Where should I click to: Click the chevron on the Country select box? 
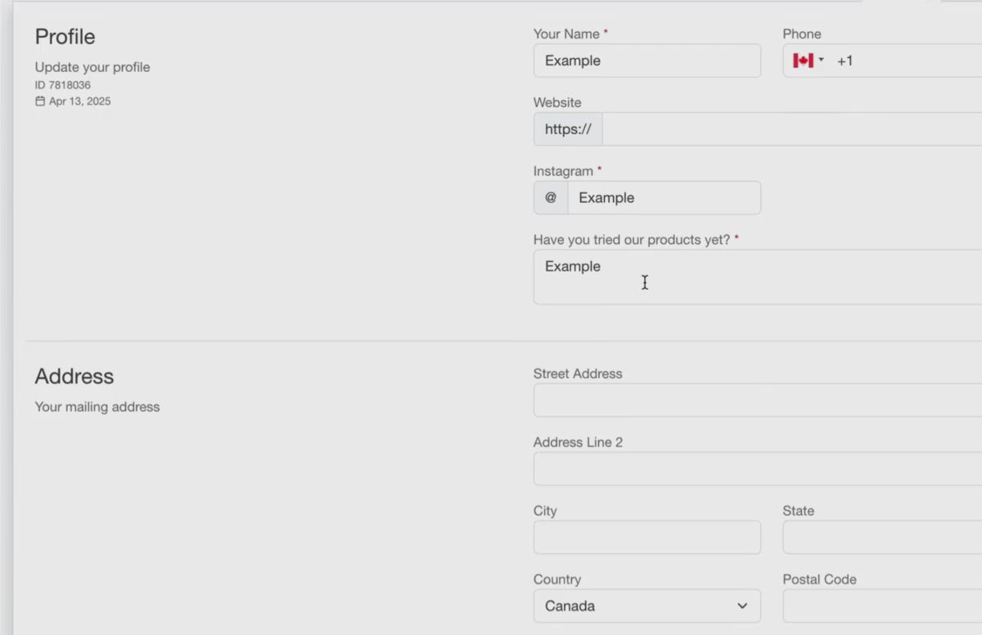[742, 606]
